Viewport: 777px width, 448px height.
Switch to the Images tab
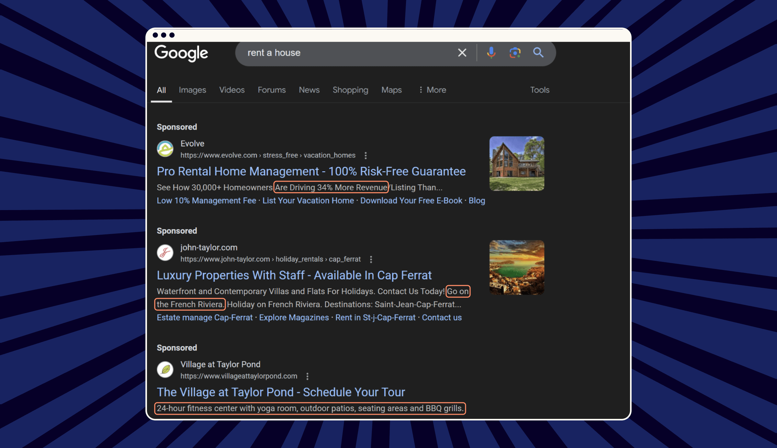click(192, 90)
